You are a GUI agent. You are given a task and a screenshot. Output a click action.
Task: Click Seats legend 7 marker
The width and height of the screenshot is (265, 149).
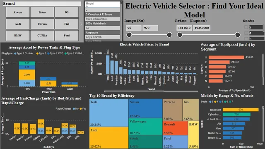click(x=230, y=102)
